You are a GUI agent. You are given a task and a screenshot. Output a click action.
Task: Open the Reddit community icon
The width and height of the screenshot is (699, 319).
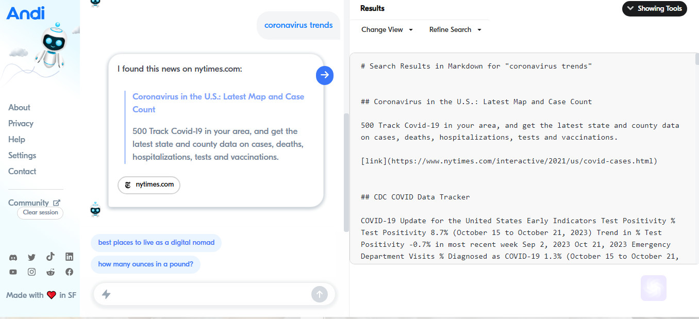point(51,272)
